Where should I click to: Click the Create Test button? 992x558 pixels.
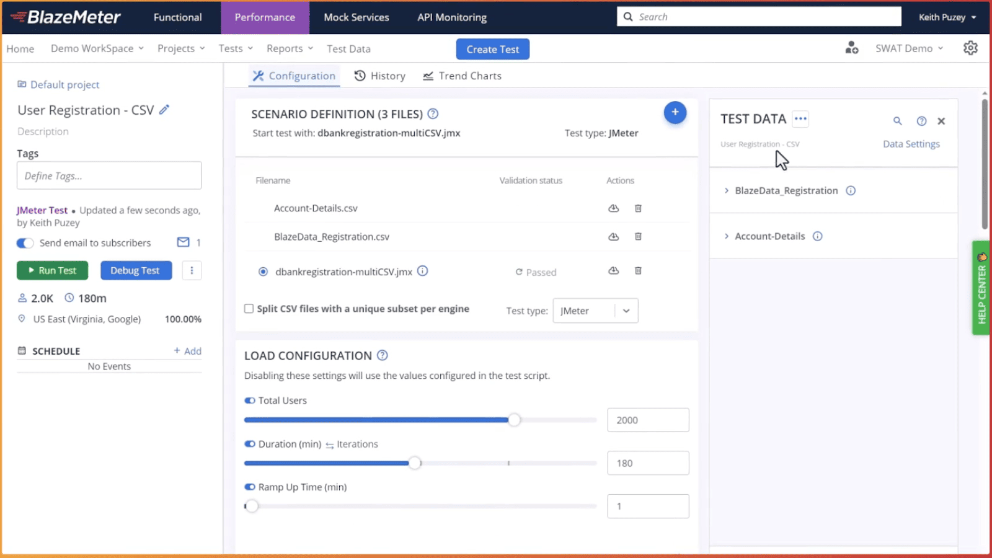pos(493,49)
